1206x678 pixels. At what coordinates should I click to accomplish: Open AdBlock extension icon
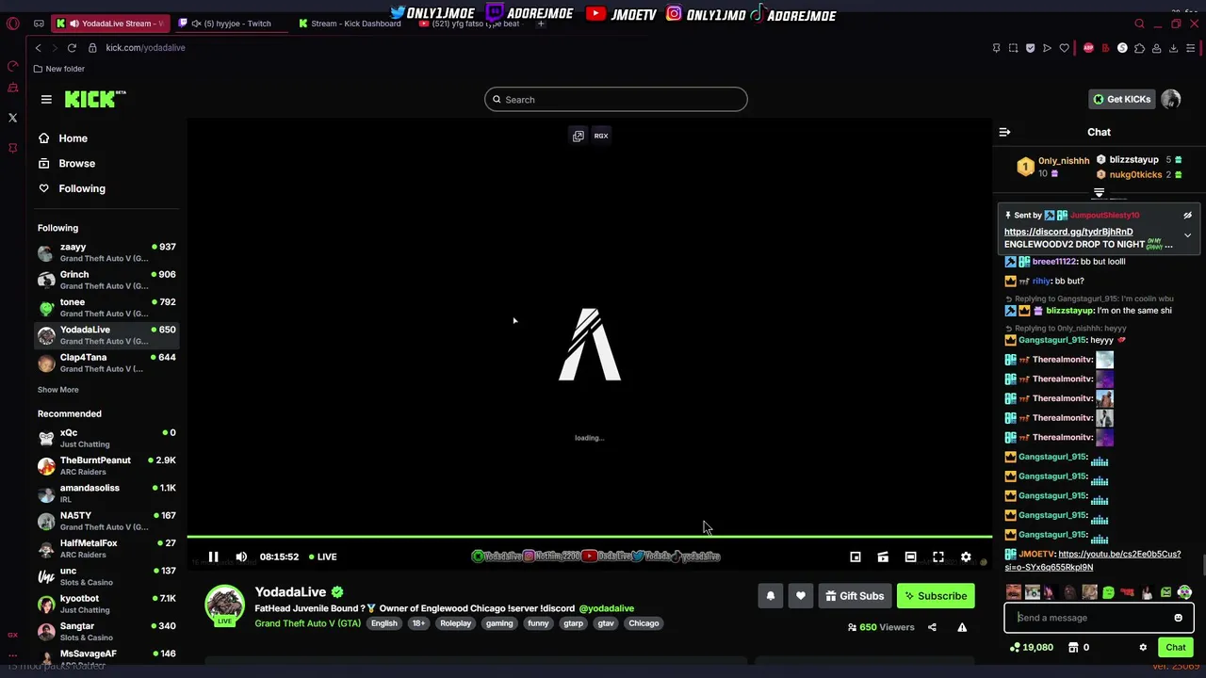[x=1088, y=48]
